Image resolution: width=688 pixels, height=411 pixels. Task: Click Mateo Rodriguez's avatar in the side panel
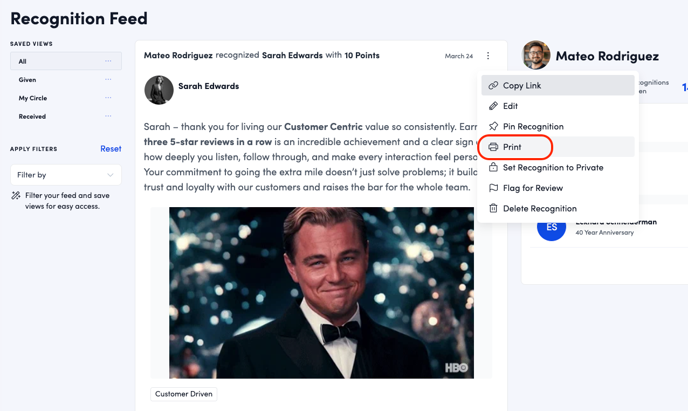(x=536, y=56)
